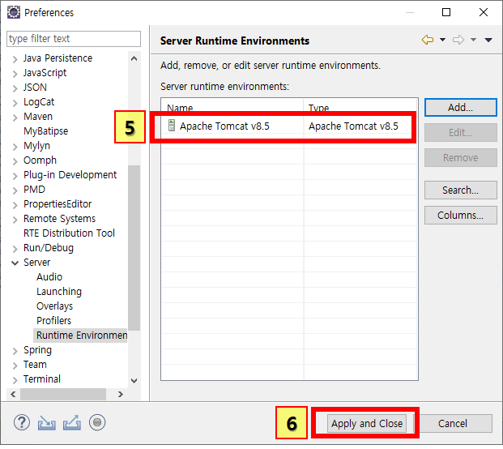This screenshot has height=449, width=503.
Task: Expand the JSON tree node
Action: coord(15,88)
